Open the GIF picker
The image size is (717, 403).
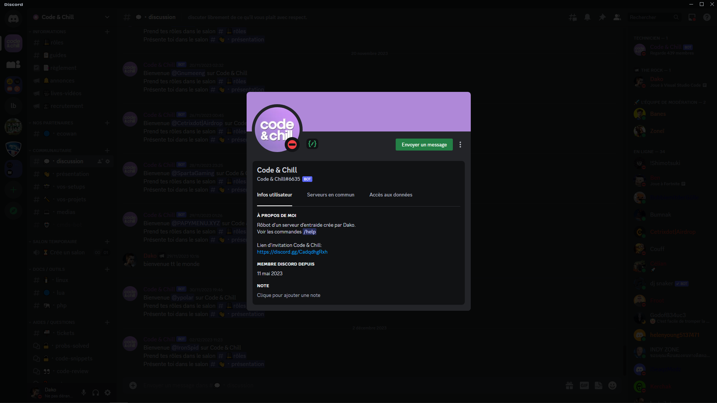584,385
